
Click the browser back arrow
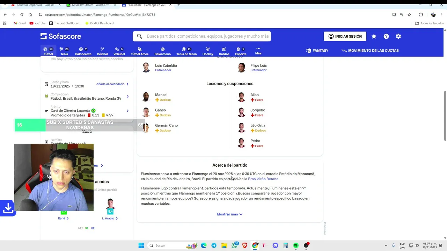click(5, 15)
